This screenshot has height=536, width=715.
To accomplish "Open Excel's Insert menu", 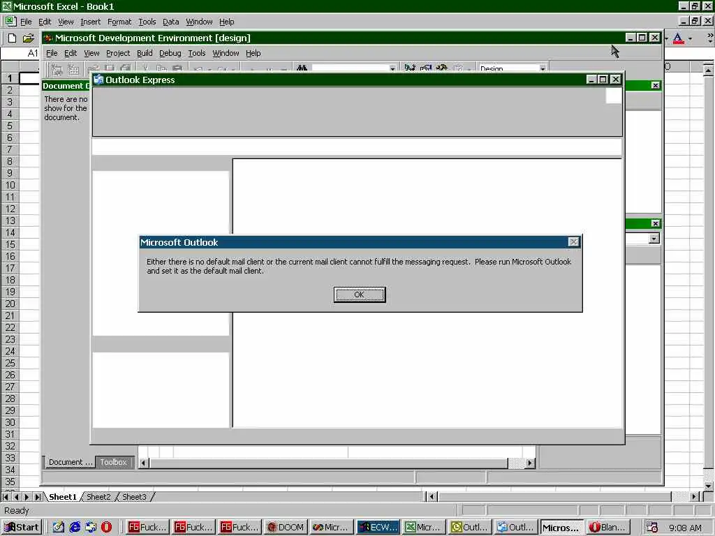I will (90, 22).
